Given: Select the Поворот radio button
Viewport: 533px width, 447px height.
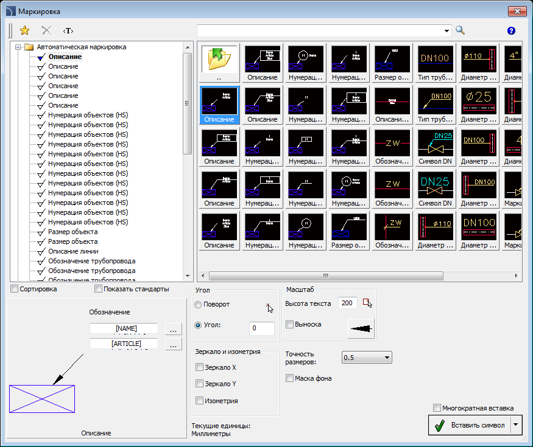Looking at the screenshot, I should coord(198,305).
